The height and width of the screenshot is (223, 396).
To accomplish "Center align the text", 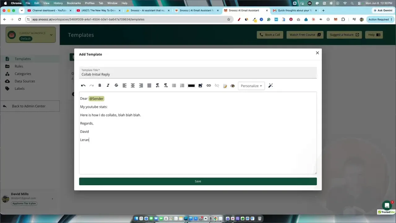I will (x=133, y=86).
